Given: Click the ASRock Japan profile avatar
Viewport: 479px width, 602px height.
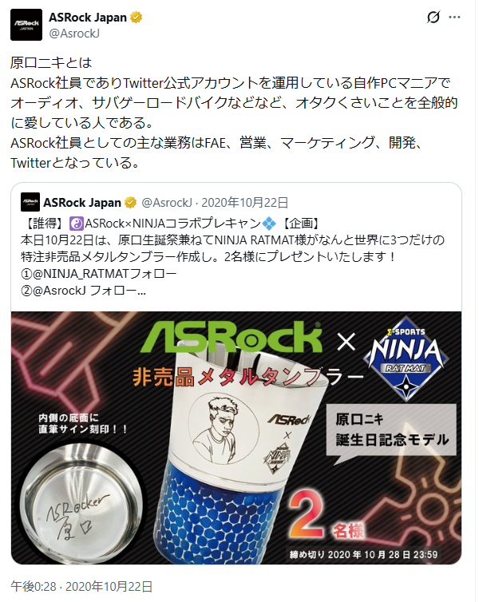Looking at the screenshot, I should tap(26, 25).
